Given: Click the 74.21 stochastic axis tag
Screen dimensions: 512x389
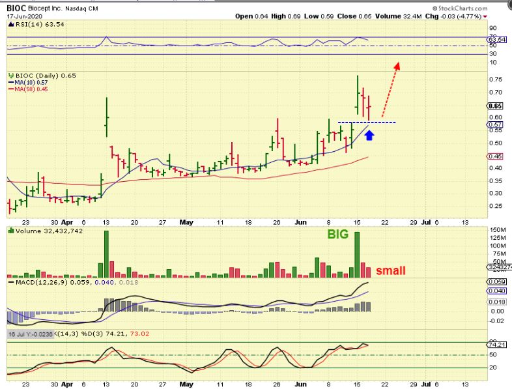Looking at the screenshot, I should click(496, 345).
